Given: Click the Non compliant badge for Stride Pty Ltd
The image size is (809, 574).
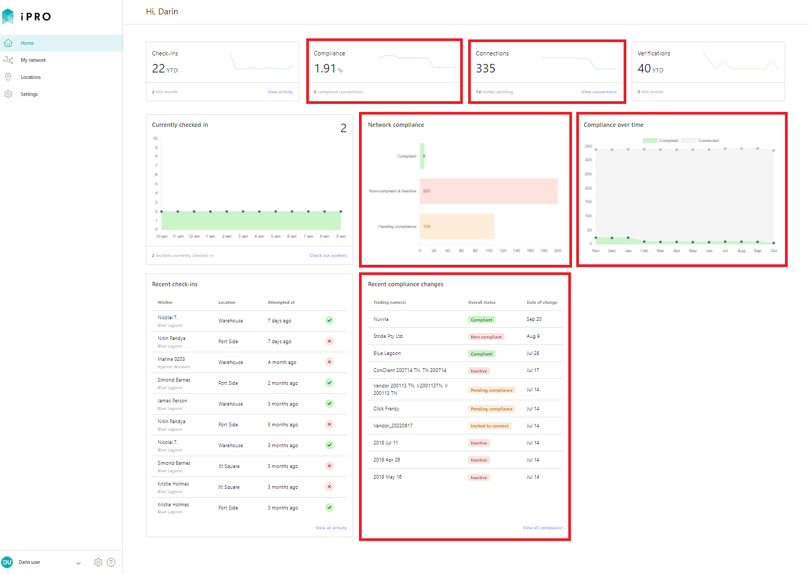Looking at the screenshot, I should pyautogui.click(x=486, y=337).
